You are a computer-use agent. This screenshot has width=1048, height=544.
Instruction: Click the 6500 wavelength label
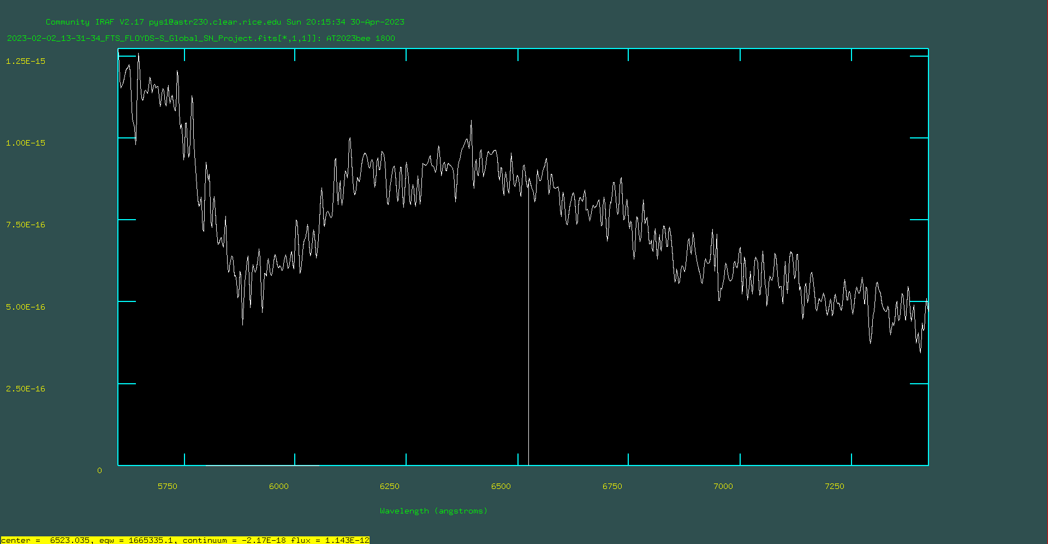pos(501,486)
